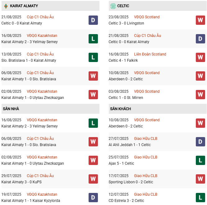
Task: Click the D badge for Al Ahli Jeddah match
Action: pos(200,142)
